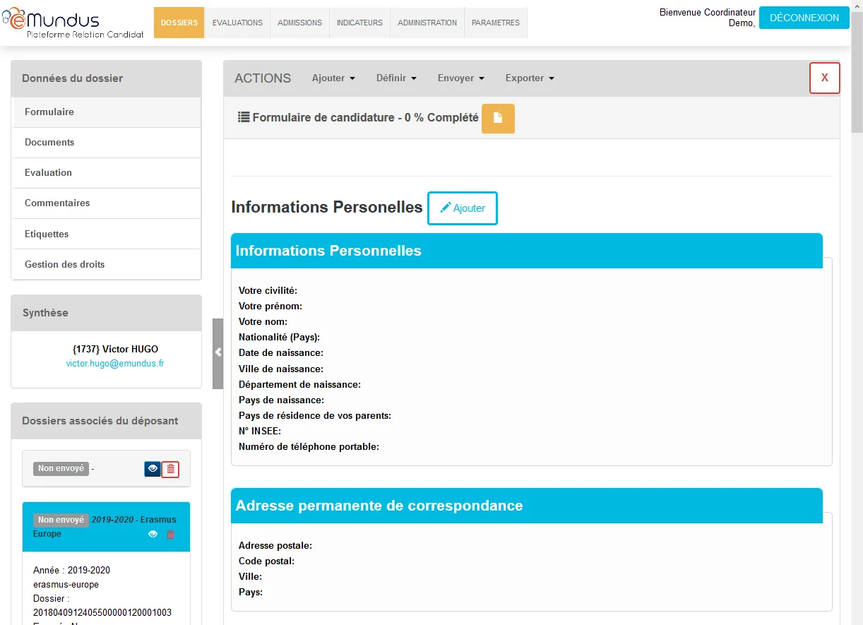Click the Données du dossier panel title
The height and width of the screenshot is (625, 863).
pos(72,78)
